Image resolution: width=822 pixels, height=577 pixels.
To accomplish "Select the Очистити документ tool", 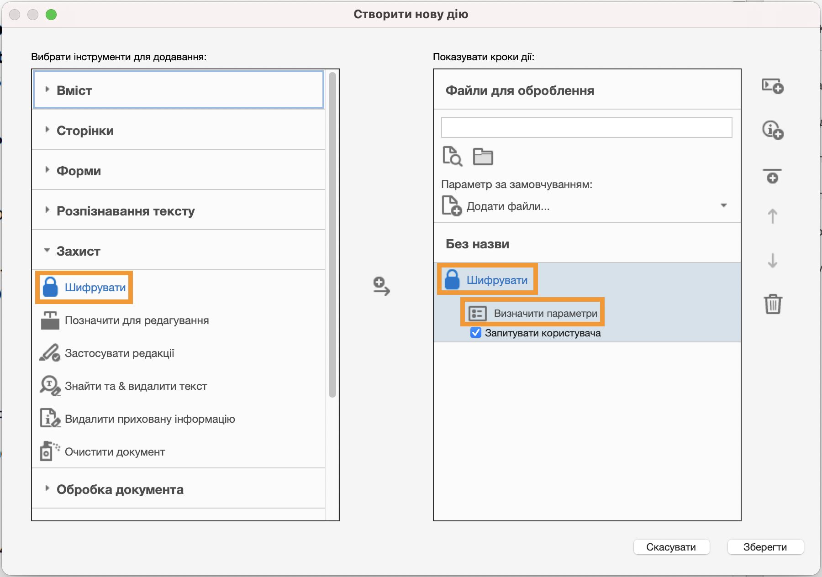I will pos(115,452).
